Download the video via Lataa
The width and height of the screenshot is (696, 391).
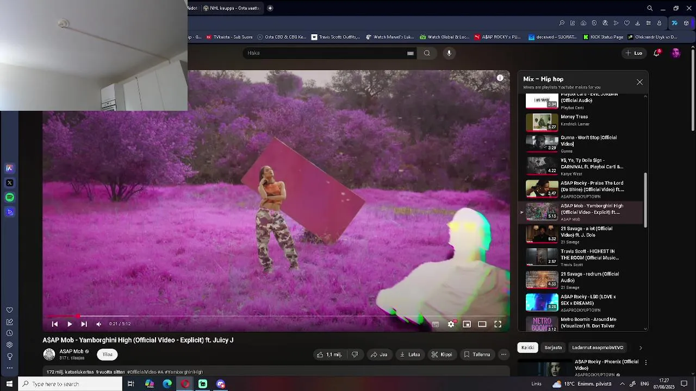[410, 355]
